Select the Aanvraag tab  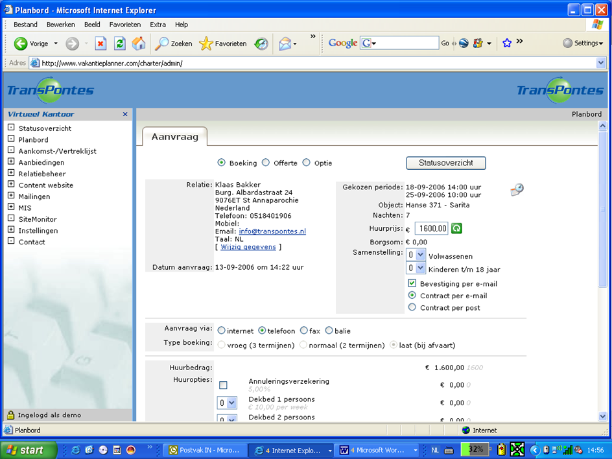174,137
